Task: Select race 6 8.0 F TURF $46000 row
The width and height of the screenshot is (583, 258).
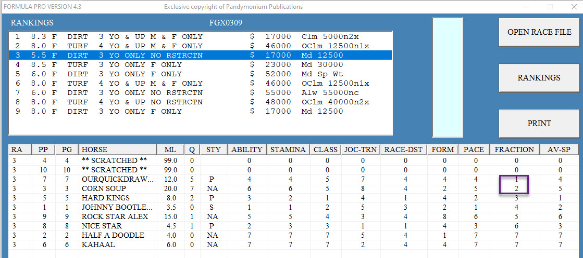Action: pos(201,83)
